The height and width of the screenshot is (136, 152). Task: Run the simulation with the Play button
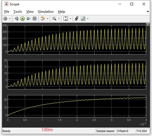click(22, 19)
